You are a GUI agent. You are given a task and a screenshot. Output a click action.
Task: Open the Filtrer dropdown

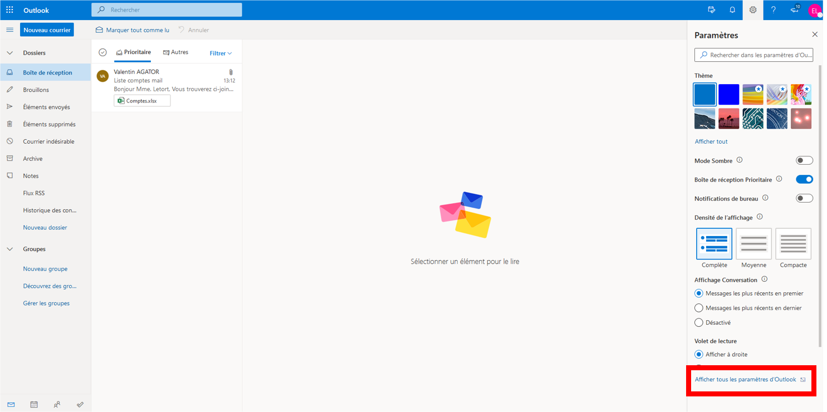pos(221,53)
